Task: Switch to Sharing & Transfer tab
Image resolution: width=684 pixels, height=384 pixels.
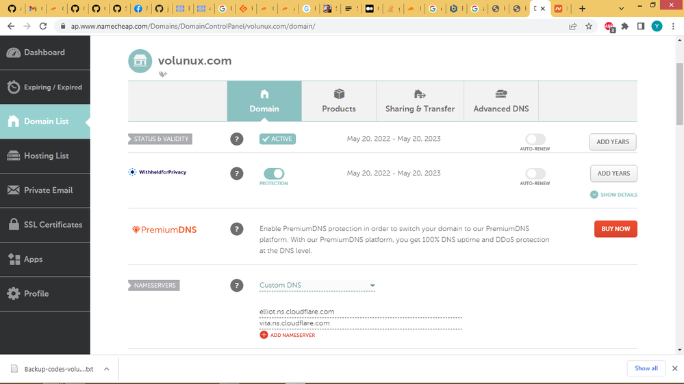Action: click(420, 101)
